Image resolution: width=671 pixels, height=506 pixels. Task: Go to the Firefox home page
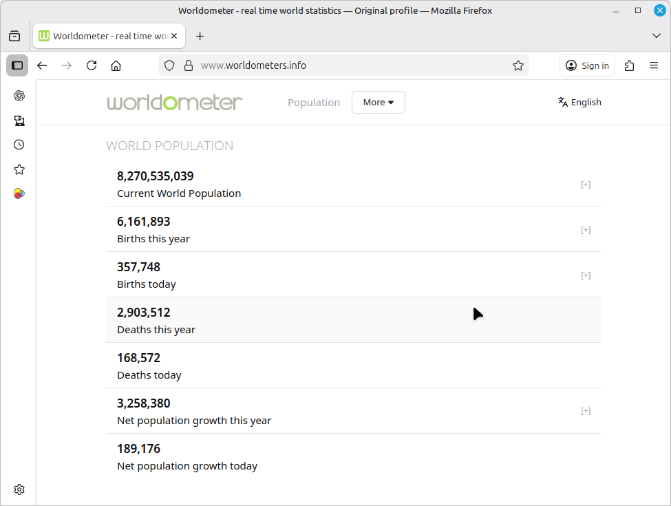point(116,65)
